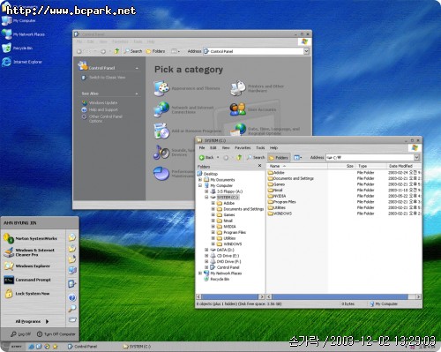Open Appearance and Themes category icon
The image size is (441, 352).
pyautogui.click(x=161, y=88)
